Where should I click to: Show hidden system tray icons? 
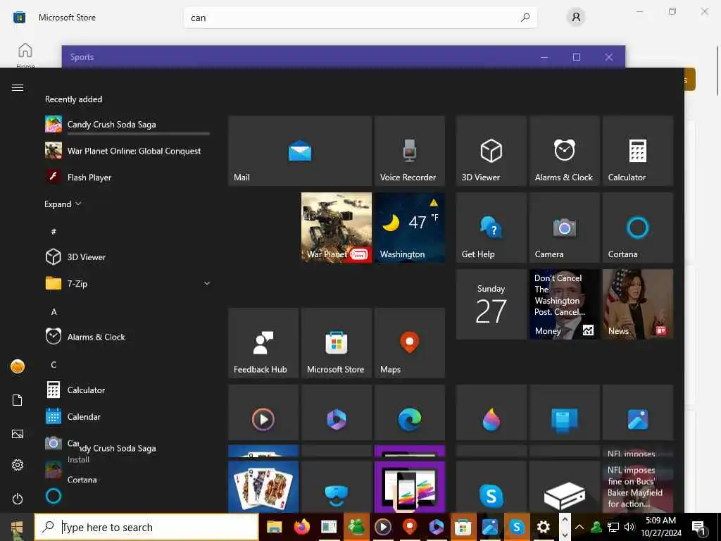click(579, 527)
